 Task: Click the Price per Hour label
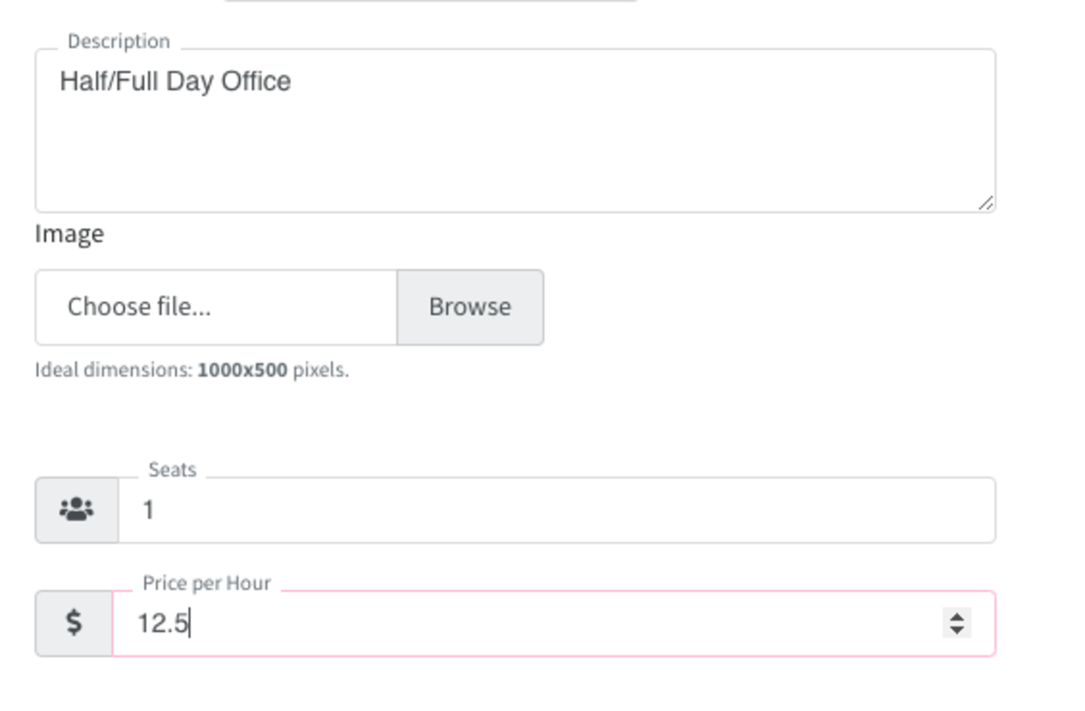coord(207,583)
